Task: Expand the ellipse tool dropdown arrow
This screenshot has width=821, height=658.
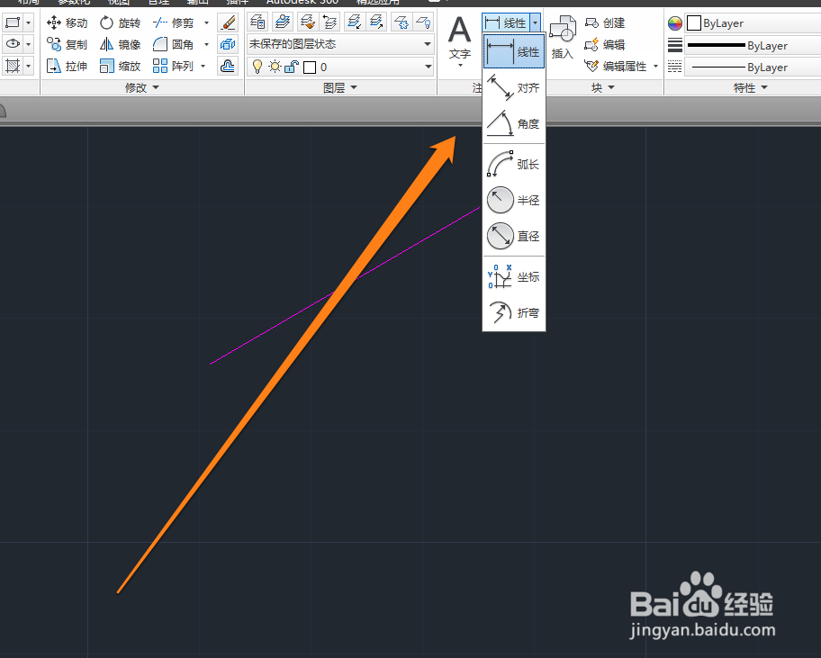Action: pyautogui.click(x=28, y=44)
